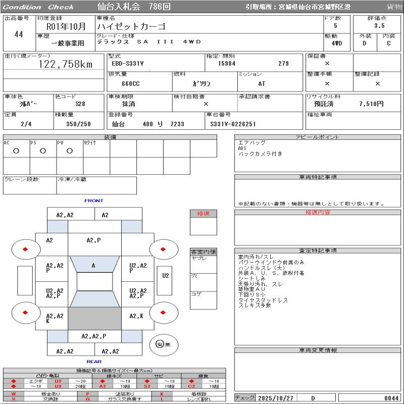Click the blue windshield marked A
Viewport: 404px width, 404px height.
[x=94, y=266]
